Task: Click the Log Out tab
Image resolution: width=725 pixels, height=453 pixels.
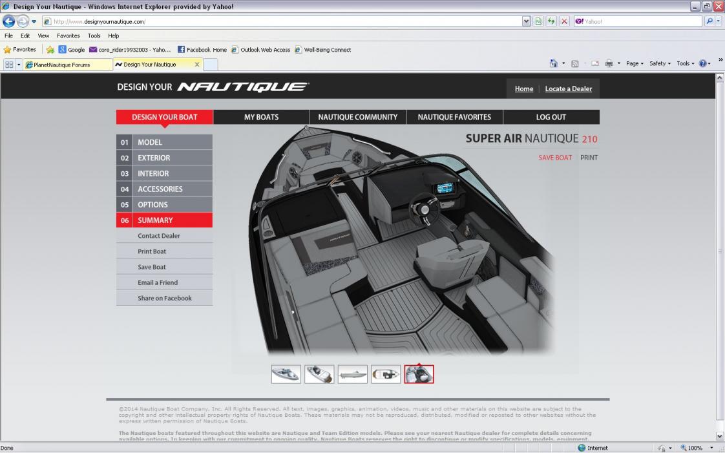Action: tap(551, 117)
